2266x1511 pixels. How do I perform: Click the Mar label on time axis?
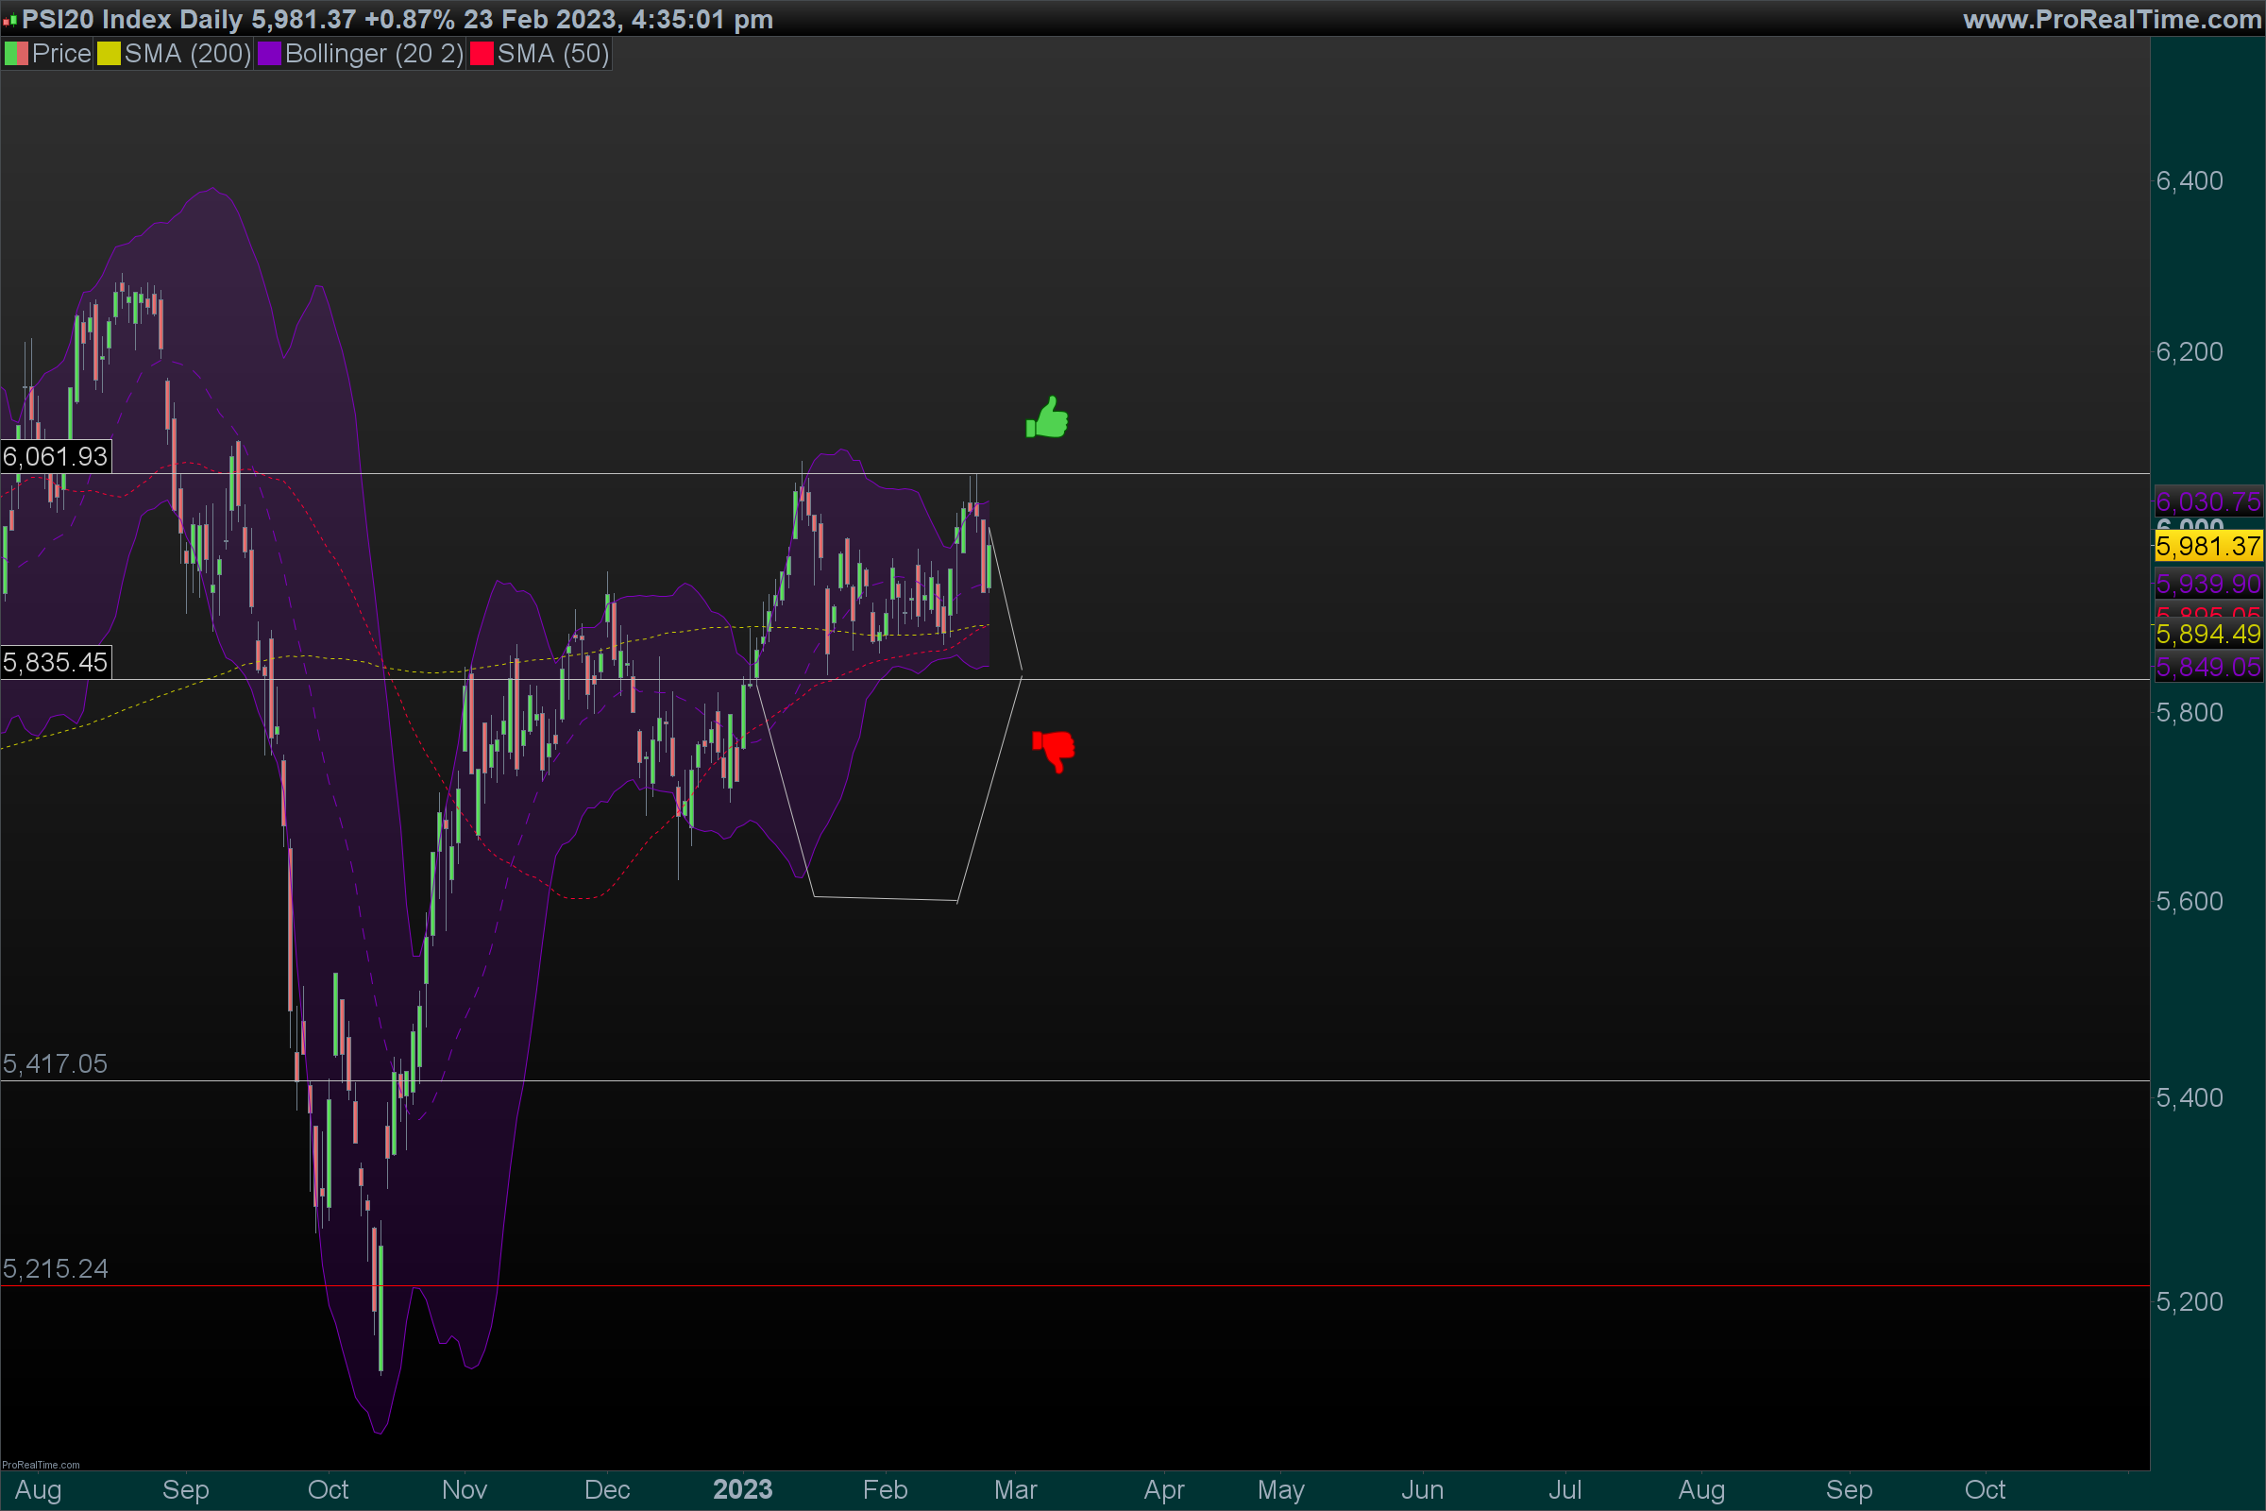click(1016, 1490)
